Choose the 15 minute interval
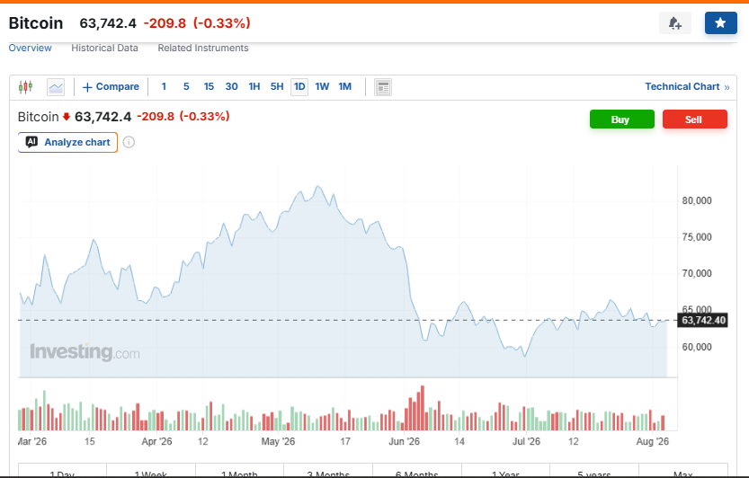The width and height of the screenshot is (749, 478). [x=209, y=87]
